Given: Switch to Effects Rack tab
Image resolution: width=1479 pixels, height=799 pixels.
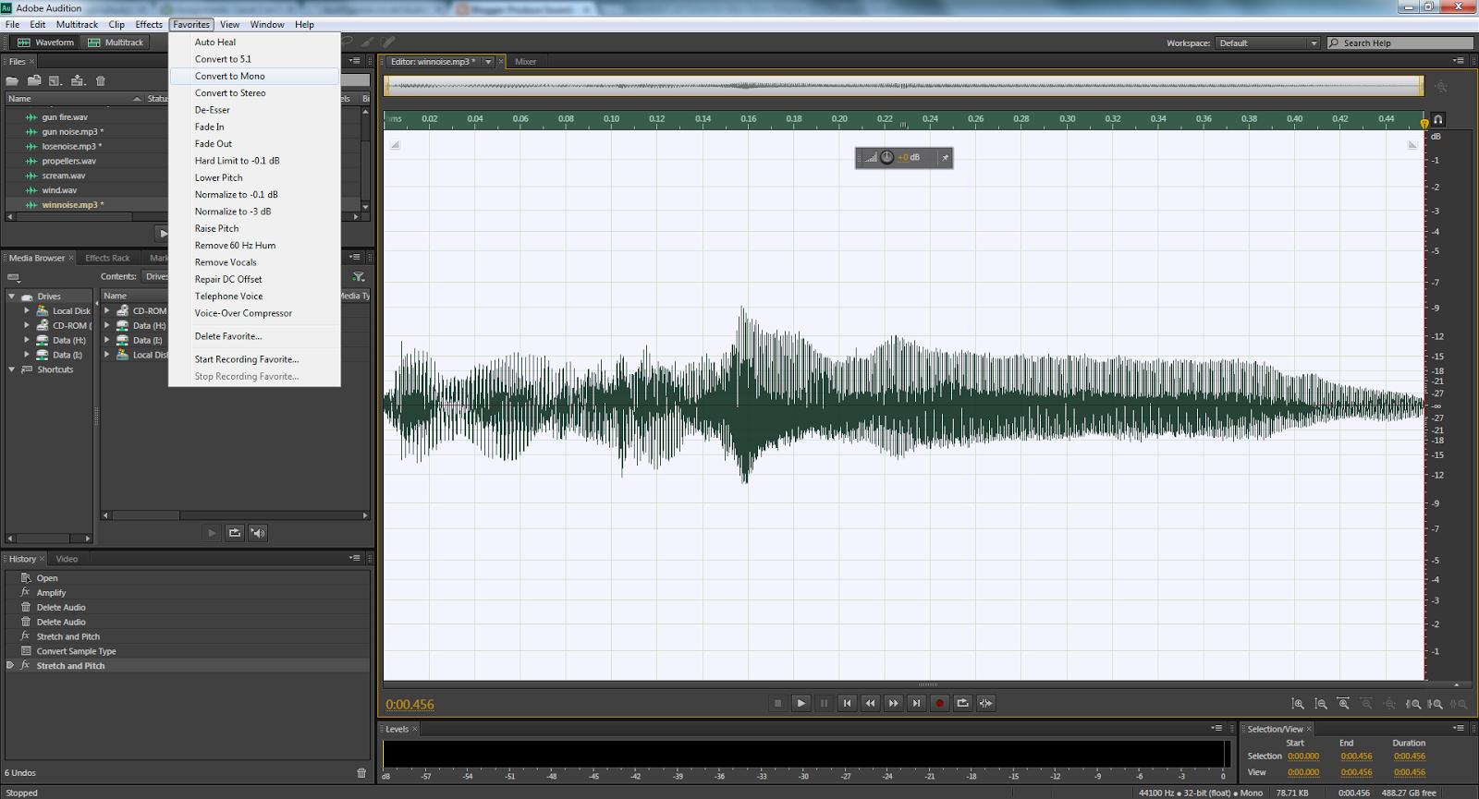Looking at the screenshot, I should (107, 259).
